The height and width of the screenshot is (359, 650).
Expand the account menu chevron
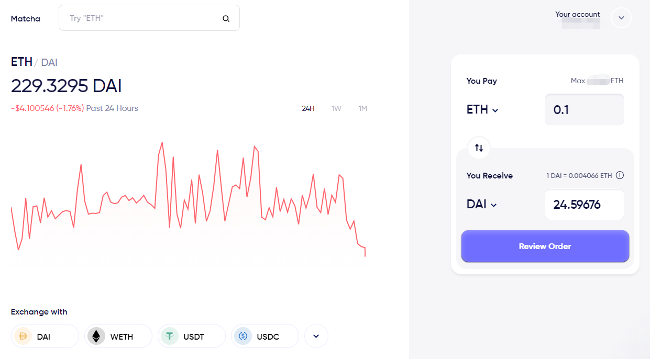tap(621, 18)
